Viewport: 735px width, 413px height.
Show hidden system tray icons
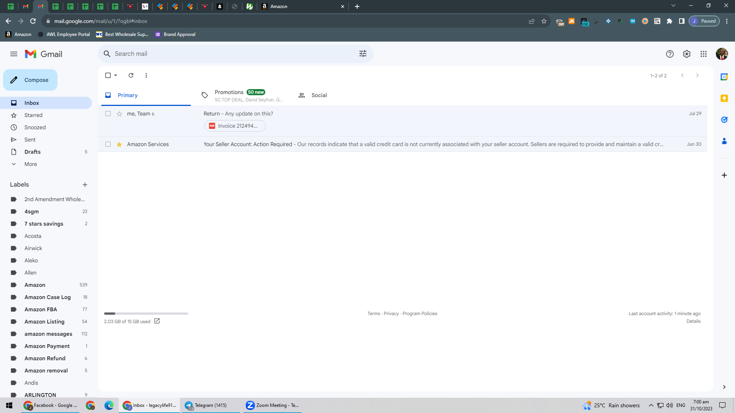651,405
